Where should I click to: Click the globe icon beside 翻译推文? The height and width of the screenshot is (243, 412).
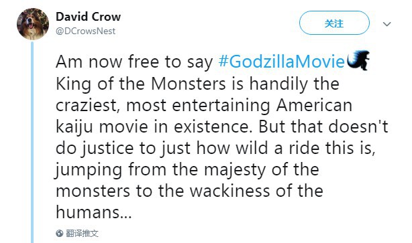click(x=60, y=233)
